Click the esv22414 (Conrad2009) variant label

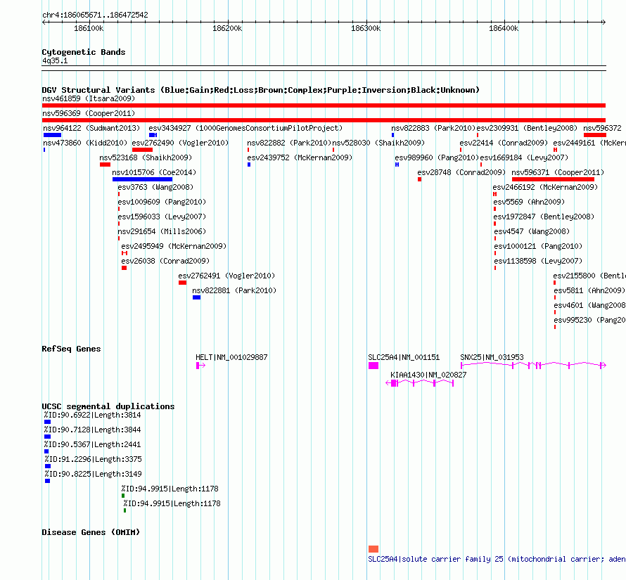pos(504,143)
